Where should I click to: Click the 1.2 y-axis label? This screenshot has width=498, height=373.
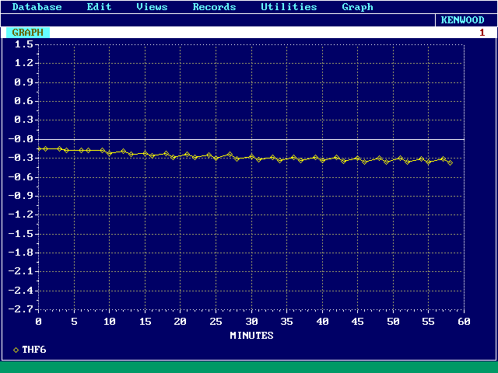coord(24,63)
